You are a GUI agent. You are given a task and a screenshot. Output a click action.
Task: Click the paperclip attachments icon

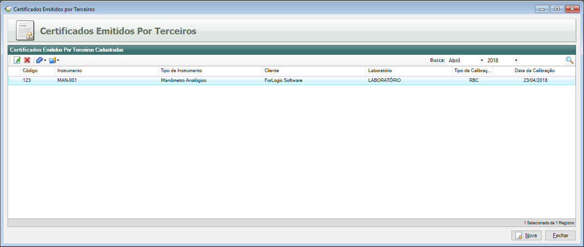click(x=39, y=60)
